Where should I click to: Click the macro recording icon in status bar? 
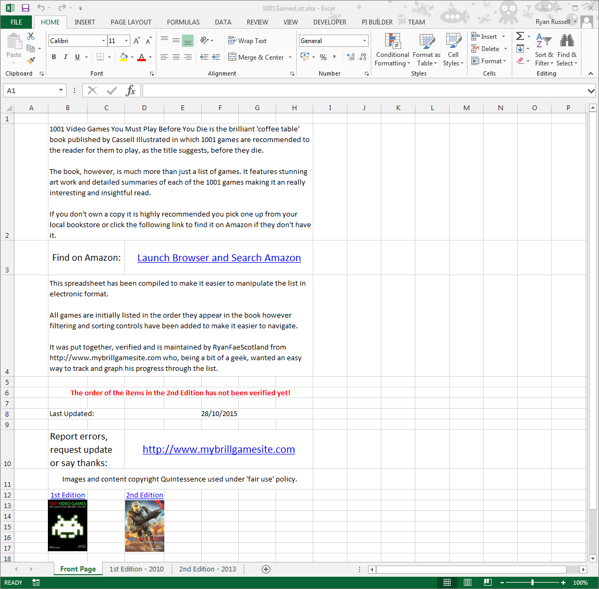click(36, 583)
